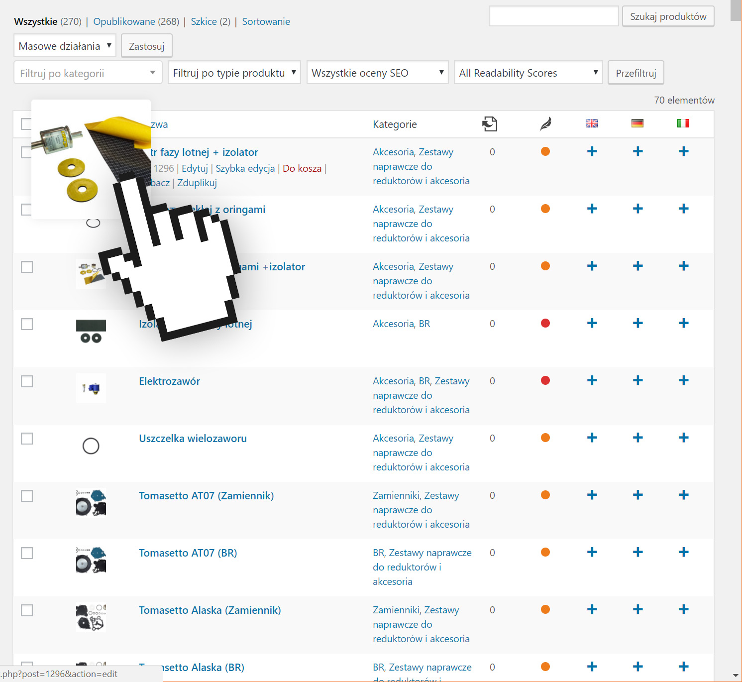742x682 pixels.
Task: Click the Kategorie column header
Action: click(395, 124)
